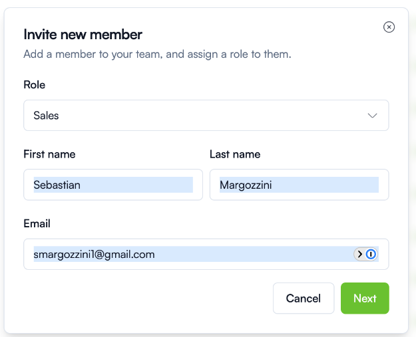
Task: Click the "Add a member to your team" subtitle
Action: 157,54
